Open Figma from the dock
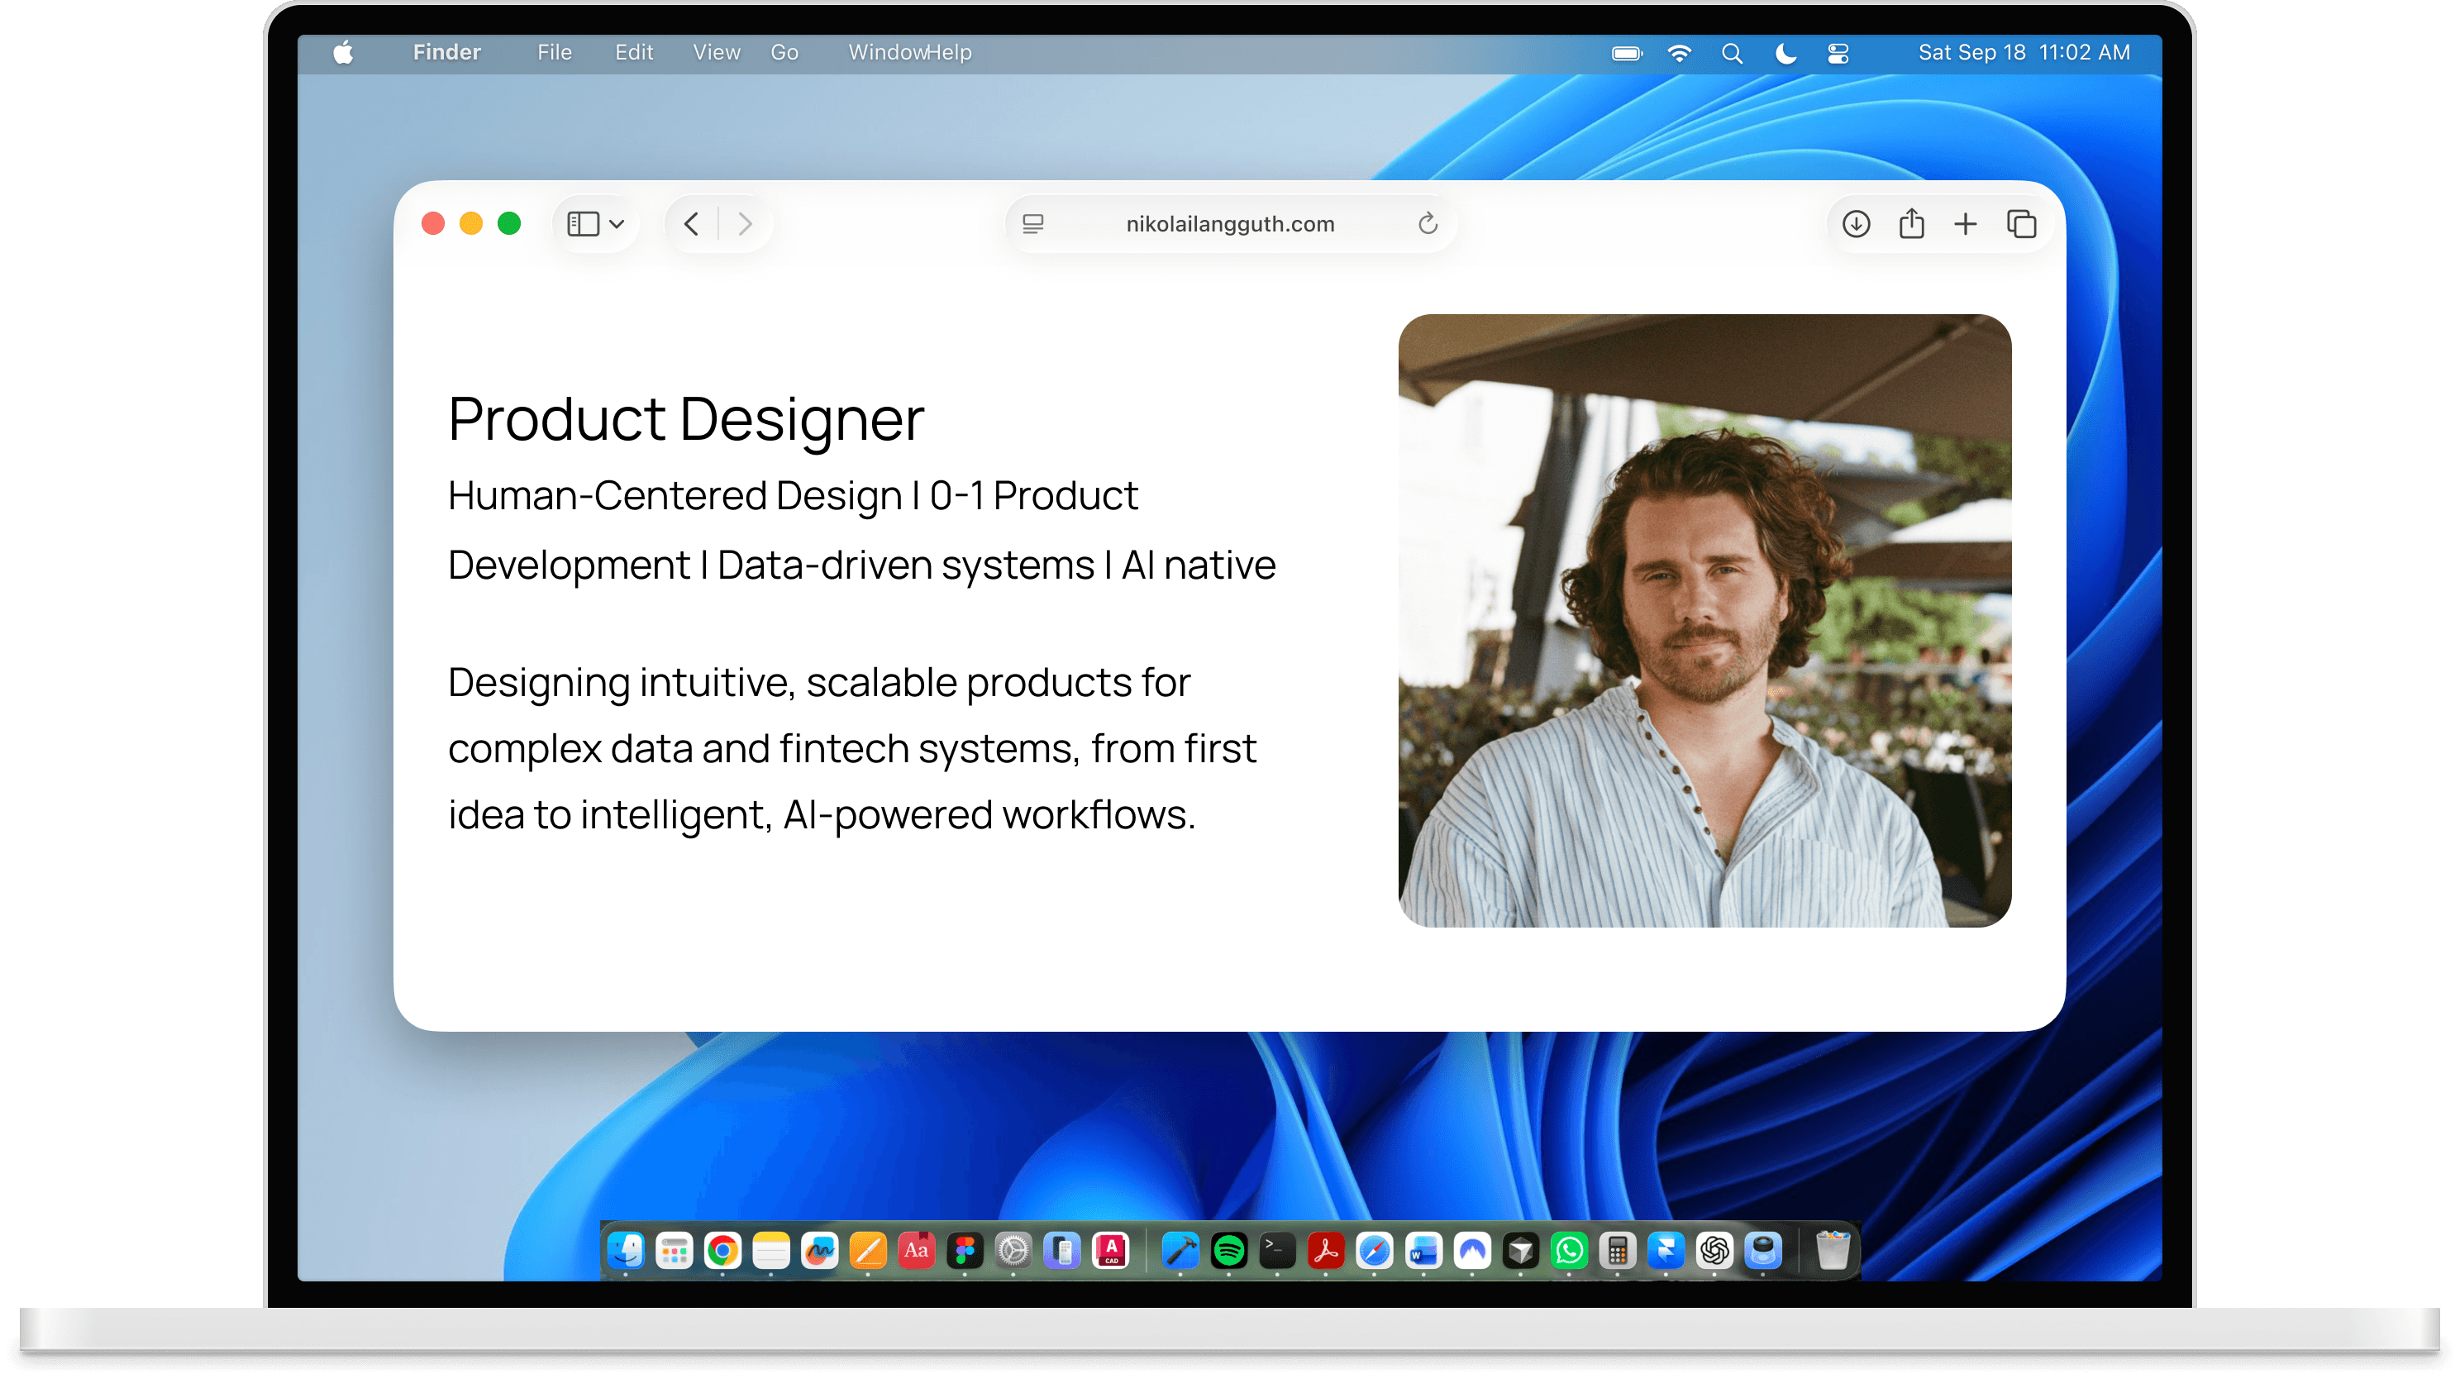Screen dimensions: 2460x1374 pyautogui.click(x=965, y=1250)
